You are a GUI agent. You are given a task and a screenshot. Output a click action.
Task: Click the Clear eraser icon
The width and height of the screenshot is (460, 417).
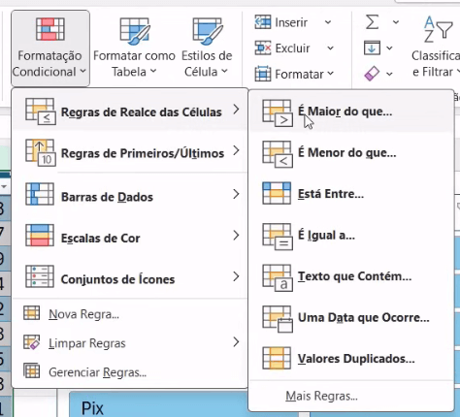[372, 74]
